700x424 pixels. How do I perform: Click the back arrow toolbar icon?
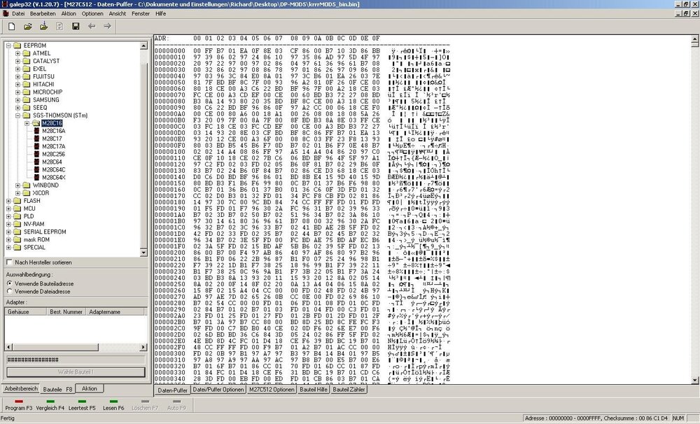point(92,27)
